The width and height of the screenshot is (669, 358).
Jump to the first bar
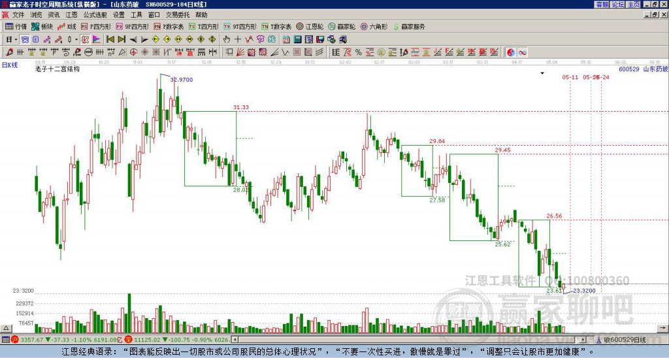pos(110,40)
